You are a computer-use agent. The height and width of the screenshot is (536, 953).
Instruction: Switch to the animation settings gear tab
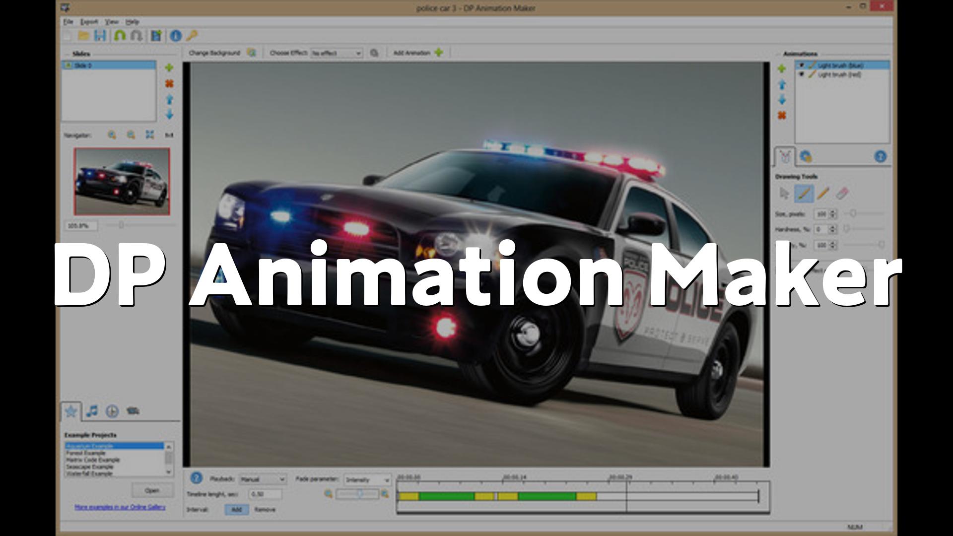click(x=806, y=157)
